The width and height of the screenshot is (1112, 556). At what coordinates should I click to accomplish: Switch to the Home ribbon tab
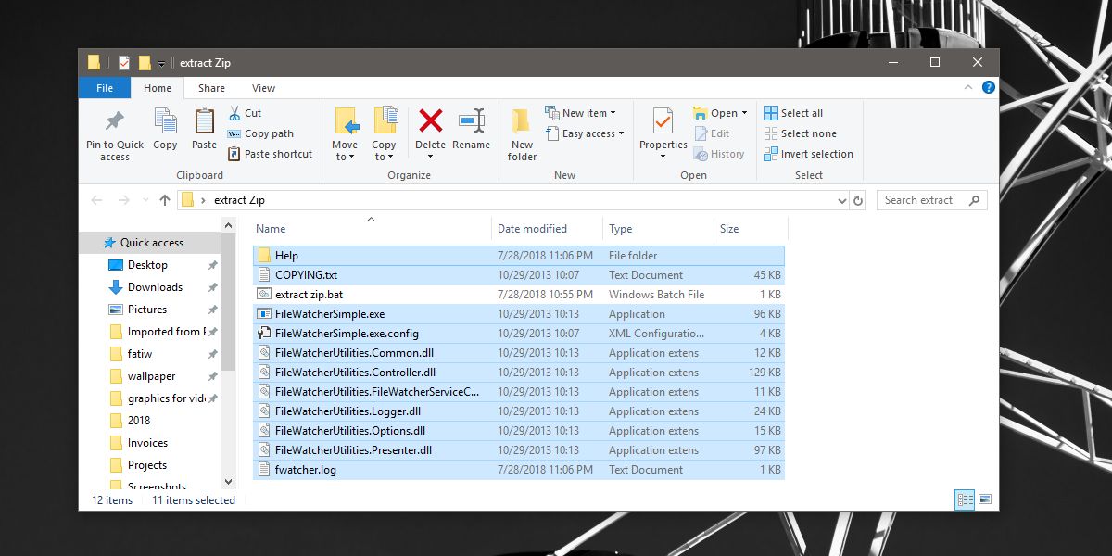158,88
